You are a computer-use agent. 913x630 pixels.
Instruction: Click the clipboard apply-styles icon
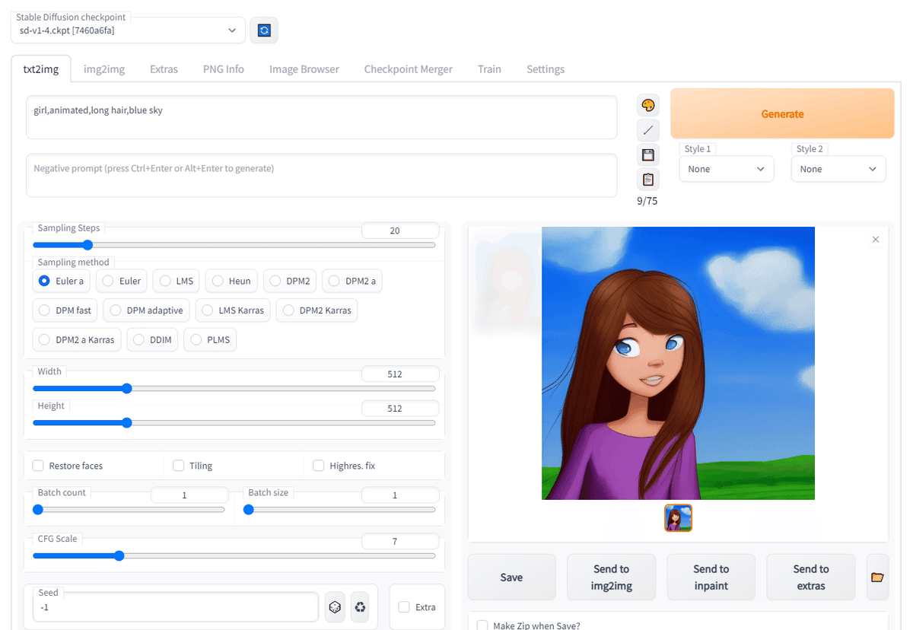647,180
